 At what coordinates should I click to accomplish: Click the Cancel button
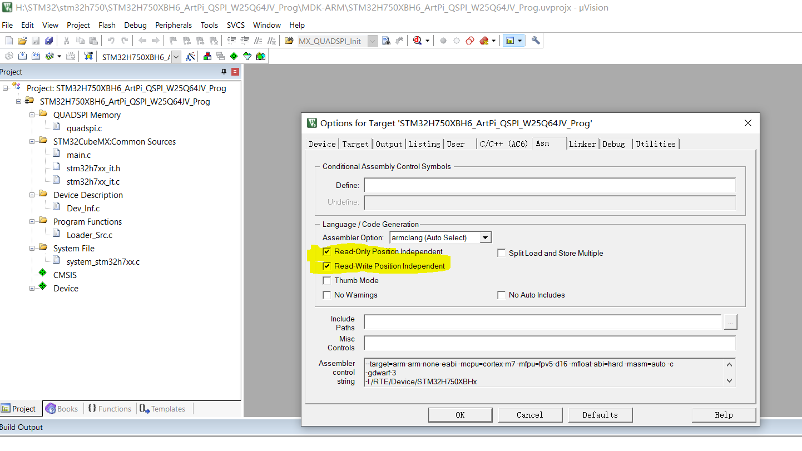coord(530,415)
